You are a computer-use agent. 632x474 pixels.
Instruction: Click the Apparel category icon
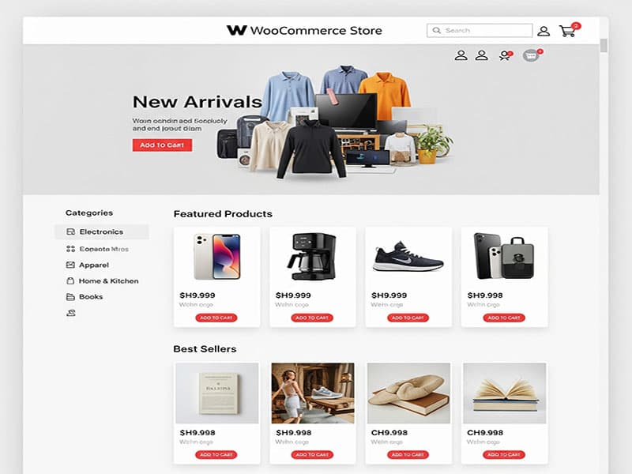[70, 265]
